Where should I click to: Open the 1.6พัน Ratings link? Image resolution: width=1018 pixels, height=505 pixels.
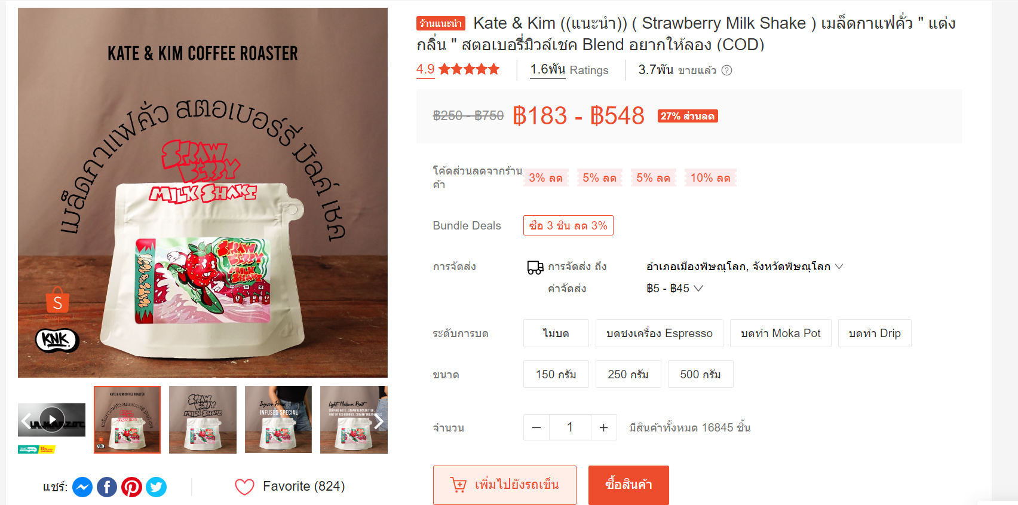(x=569, y=70)
